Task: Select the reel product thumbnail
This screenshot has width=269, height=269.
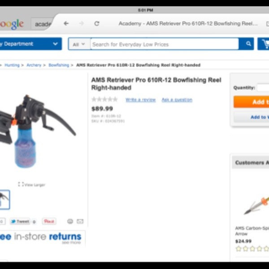Action: point(4,200)
